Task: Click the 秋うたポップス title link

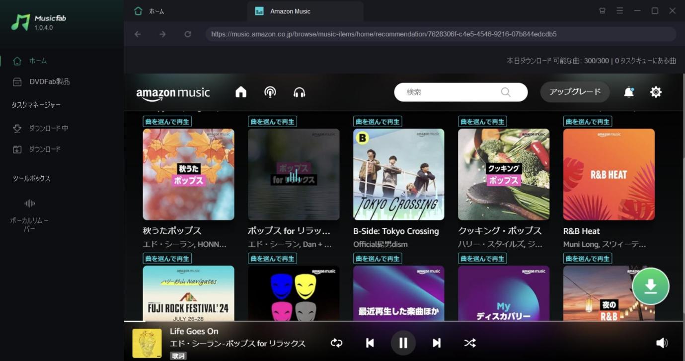Action: click(x=172, y=231)
